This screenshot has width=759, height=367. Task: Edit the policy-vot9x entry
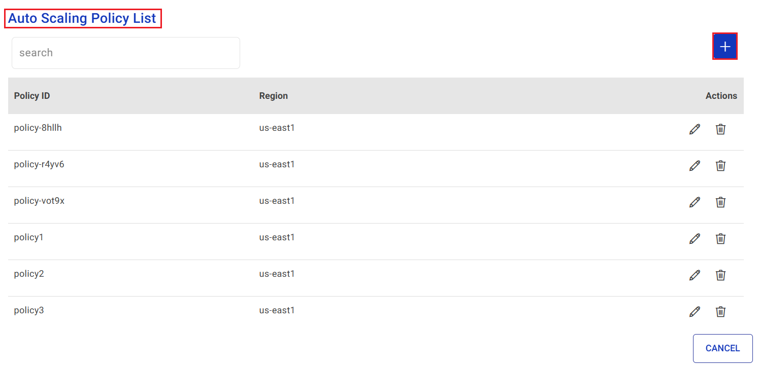[x=695, y=202]
